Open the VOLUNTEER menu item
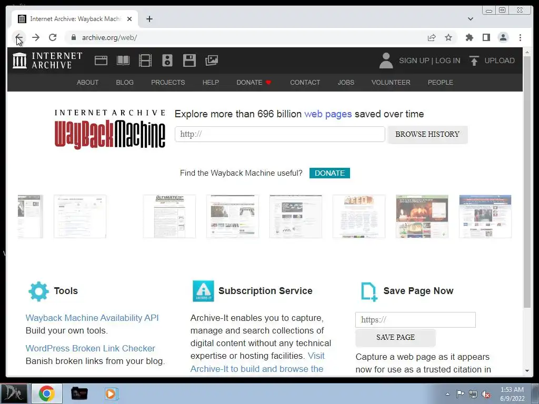539x404 pixels. pyautogui.click(x=391, y=83)
